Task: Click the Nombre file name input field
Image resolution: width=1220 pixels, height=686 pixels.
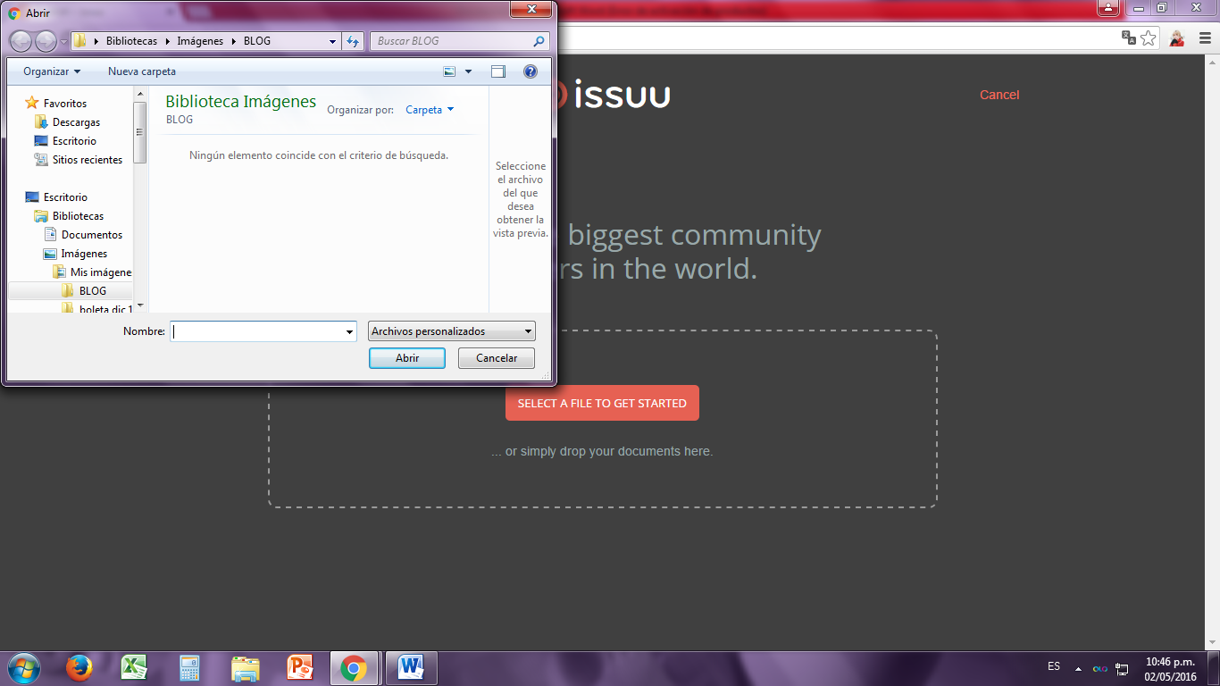Action: [x=257, y=331]
